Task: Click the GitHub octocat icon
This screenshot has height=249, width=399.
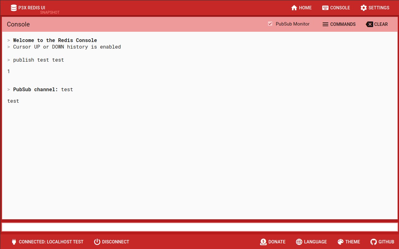Action: (x=373, y=242)
